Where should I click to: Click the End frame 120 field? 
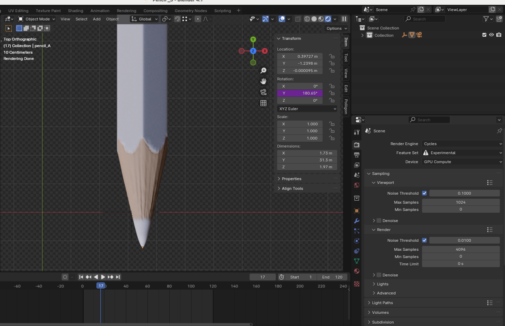pos(332,277)
